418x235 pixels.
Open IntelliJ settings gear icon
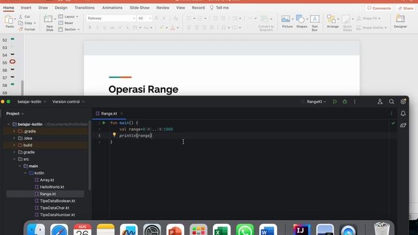[x=403, y=102]
